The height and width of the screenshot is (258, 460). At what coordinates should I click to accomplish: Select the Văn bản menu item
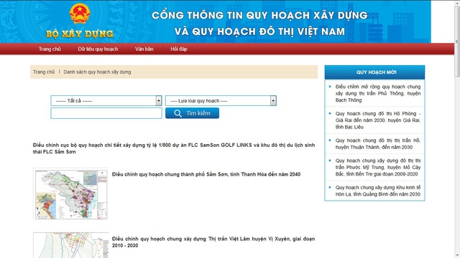pos(144,49)
